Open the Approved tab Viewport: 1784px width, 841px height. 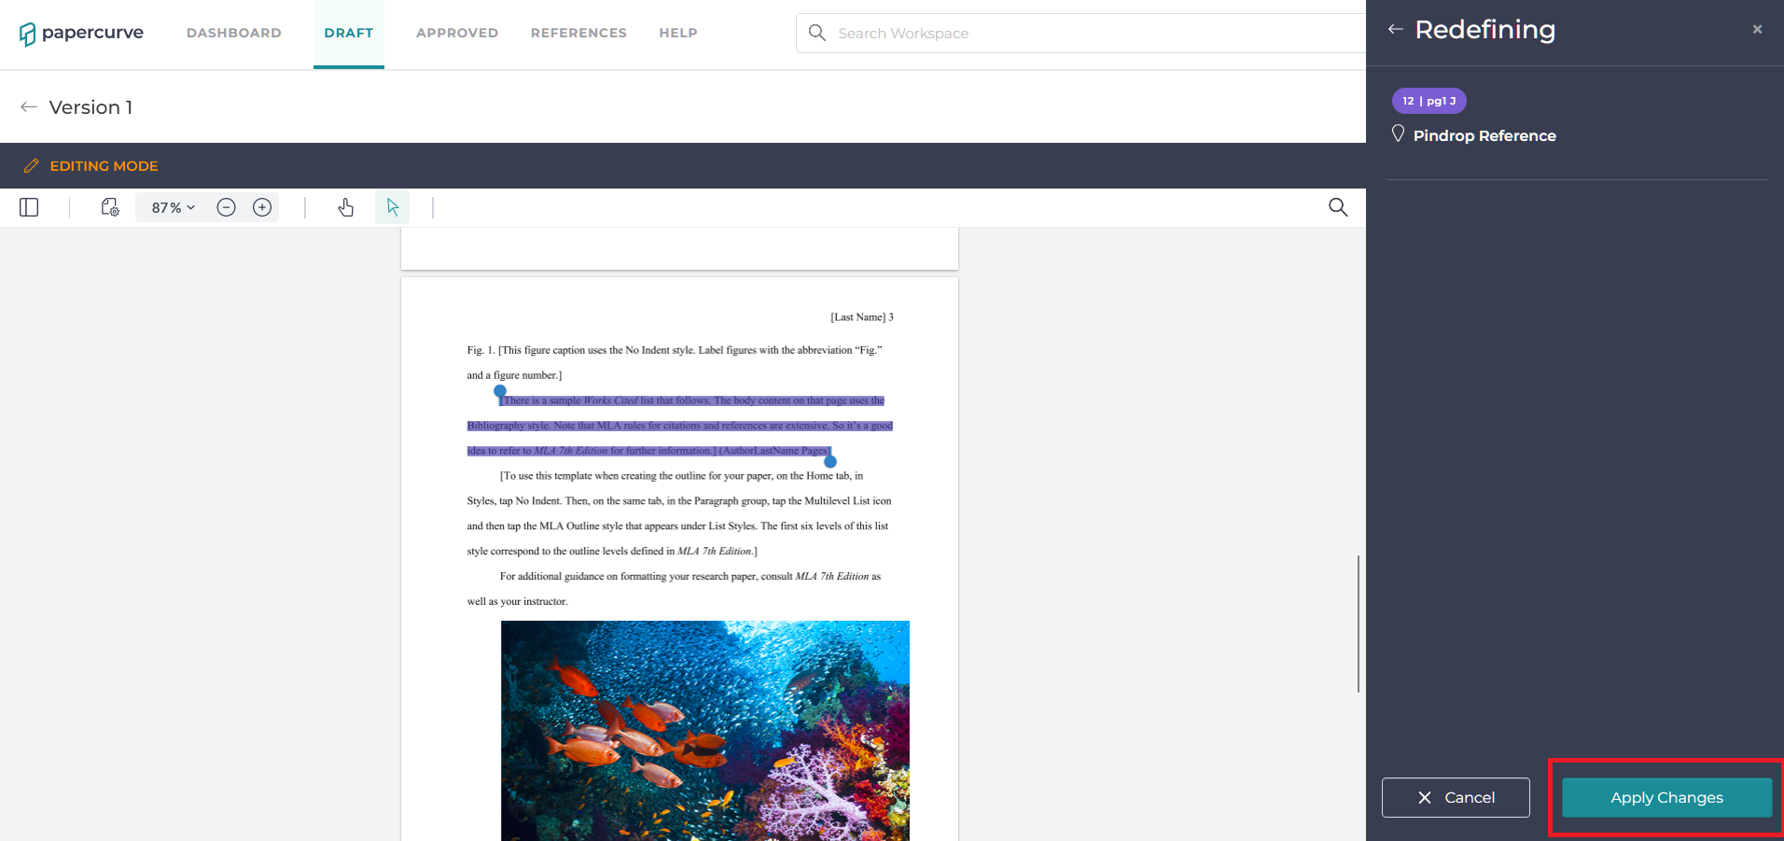[x=457, y=34]
